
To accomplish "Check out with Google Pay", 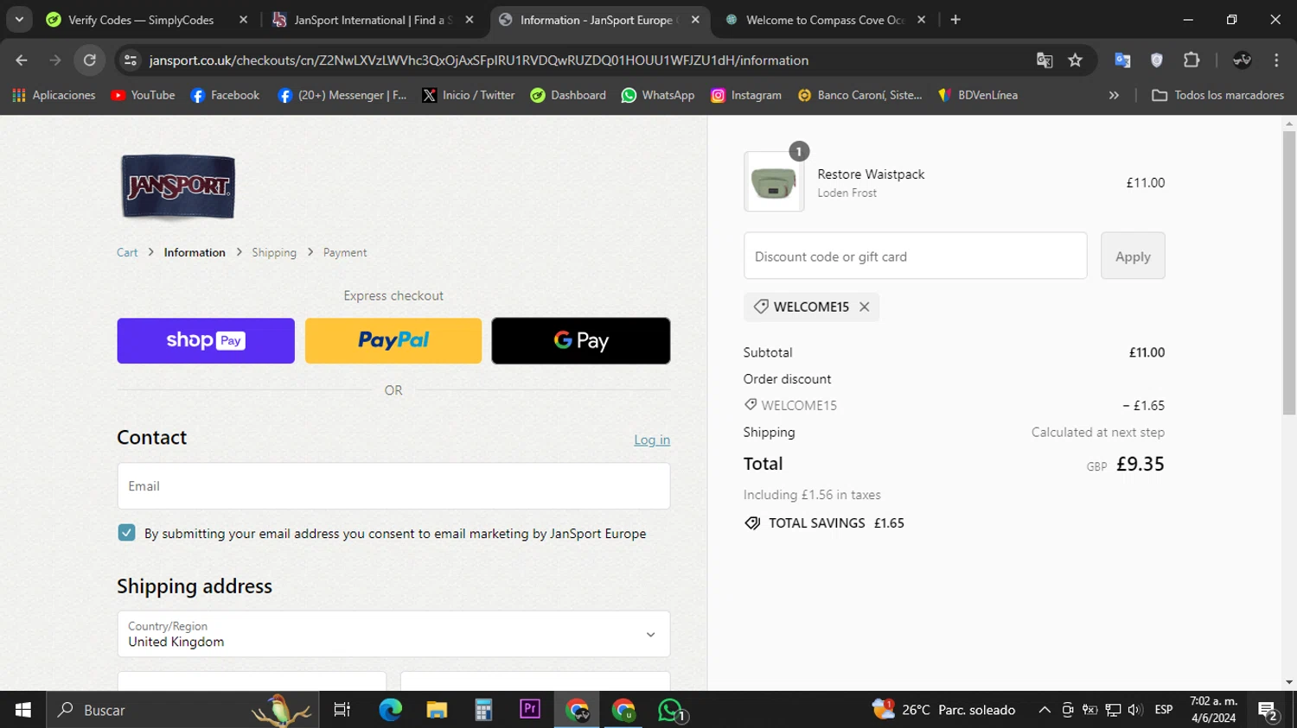I will (x=581, y=340).
